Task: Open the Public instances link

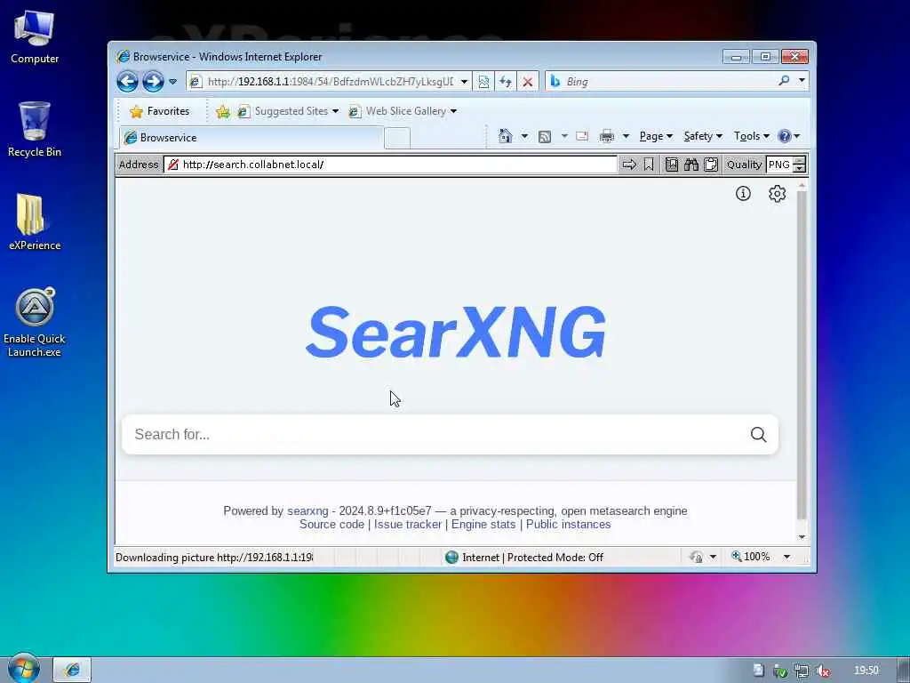Action: point(568,524)
